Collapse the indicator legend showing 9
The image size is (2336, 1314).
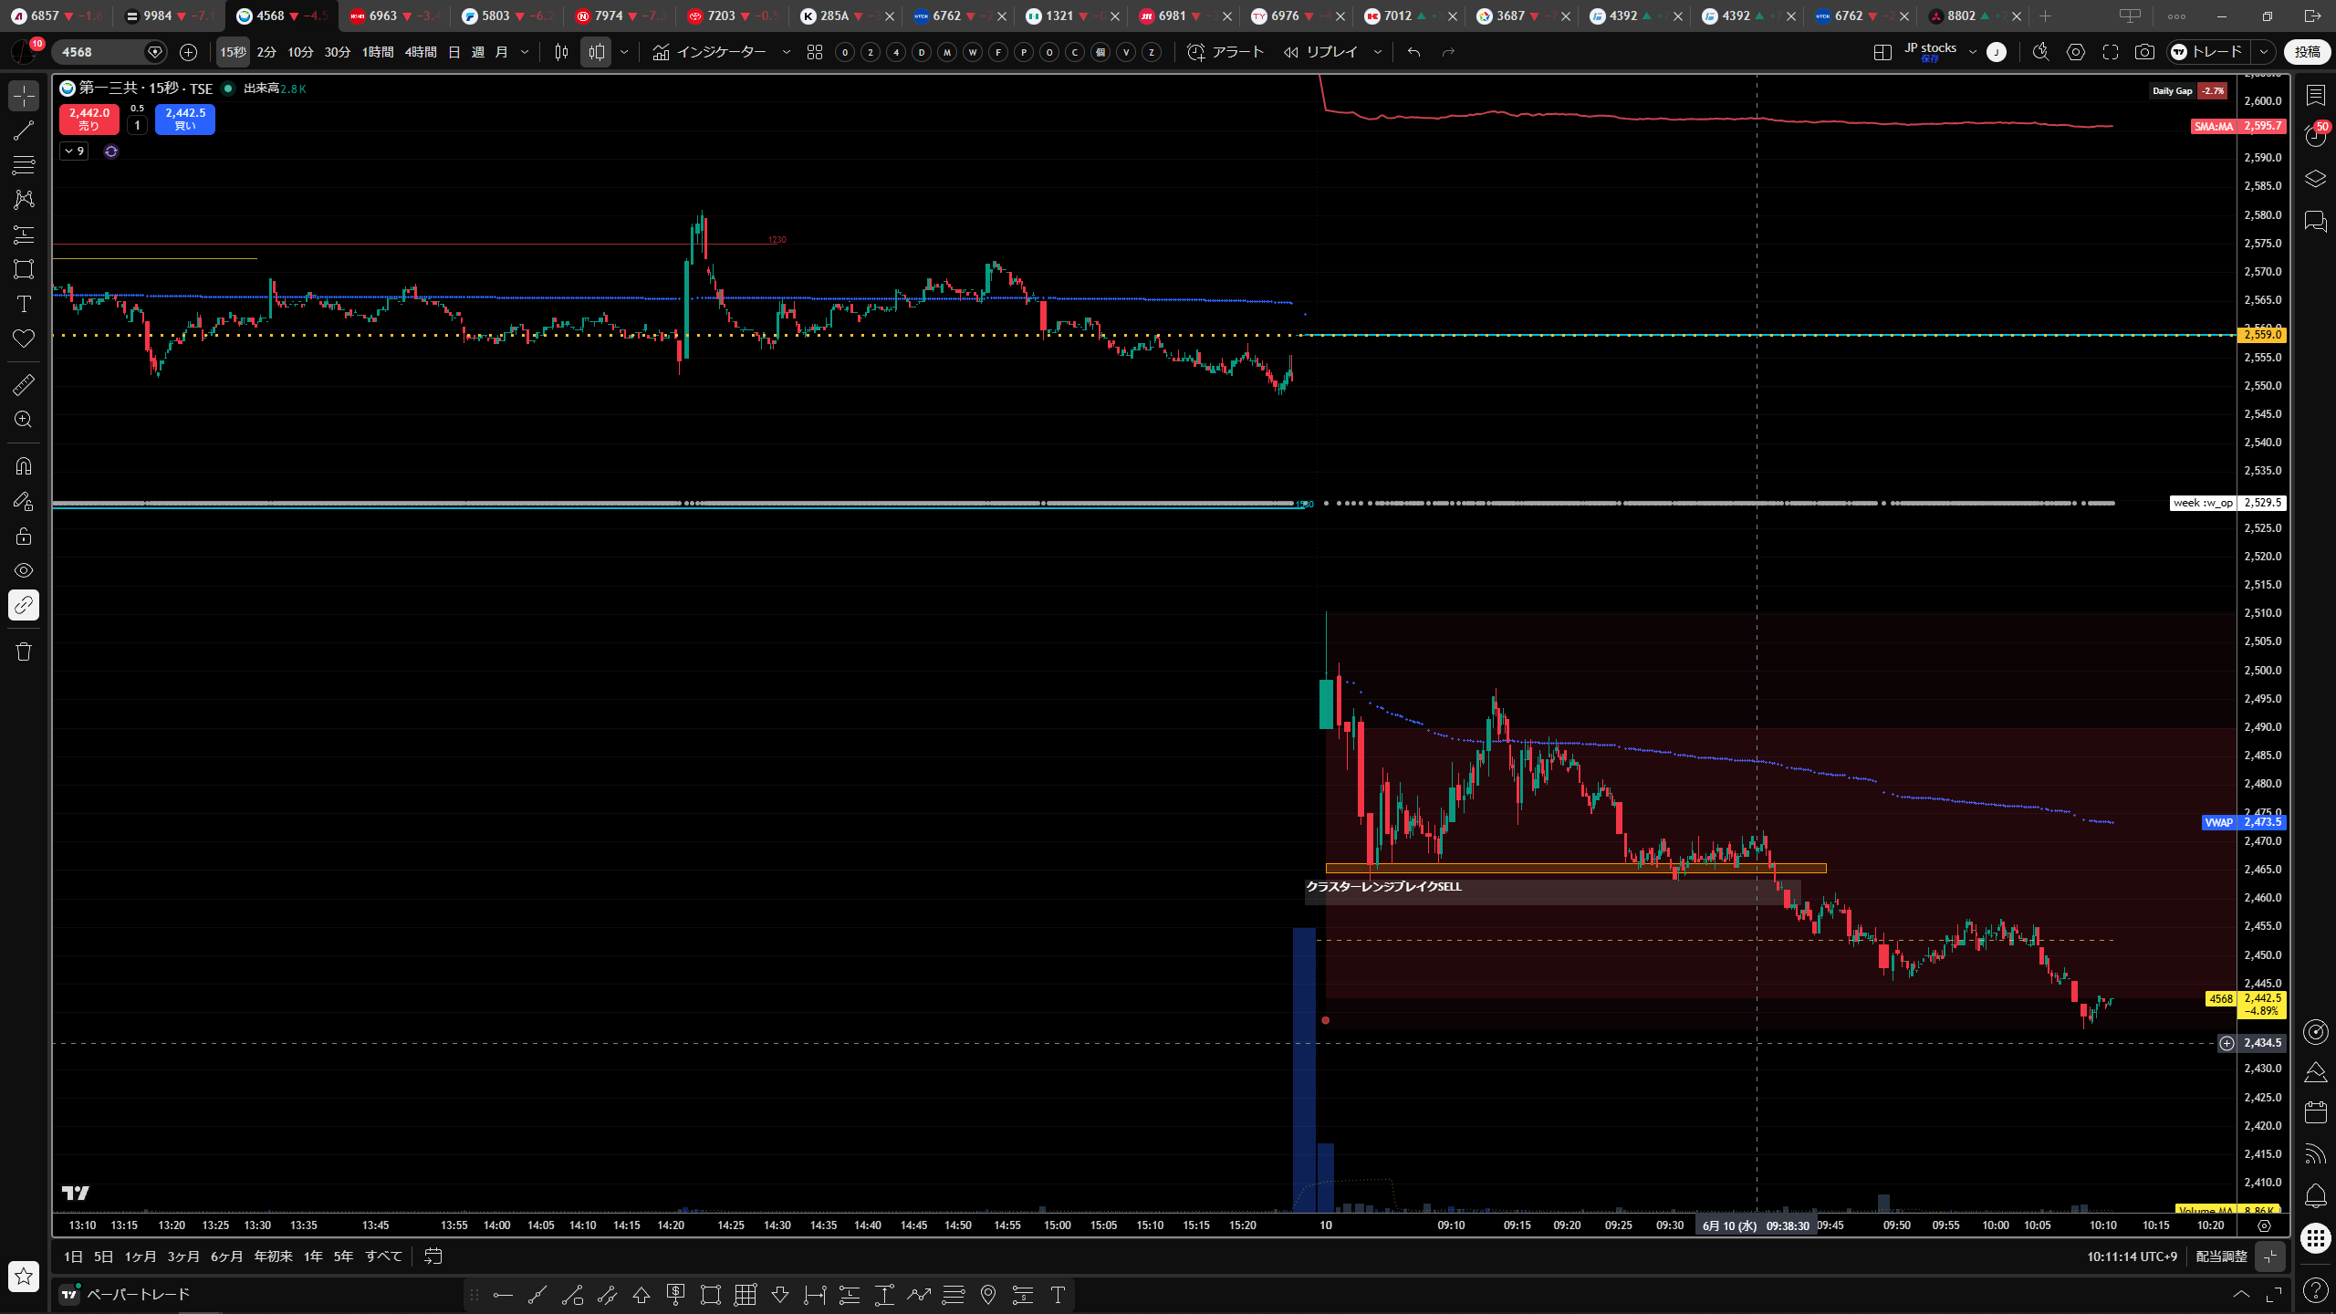click(x=74, y=151)
